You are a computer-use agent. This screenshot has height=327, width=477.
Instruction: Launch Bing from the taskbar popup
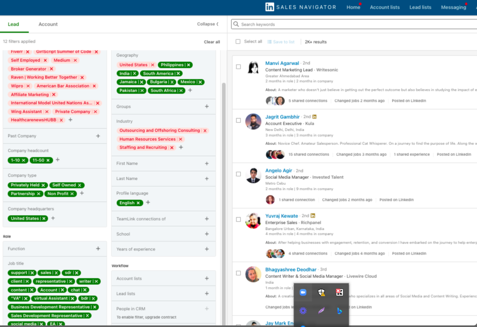(x=339, y=311)
